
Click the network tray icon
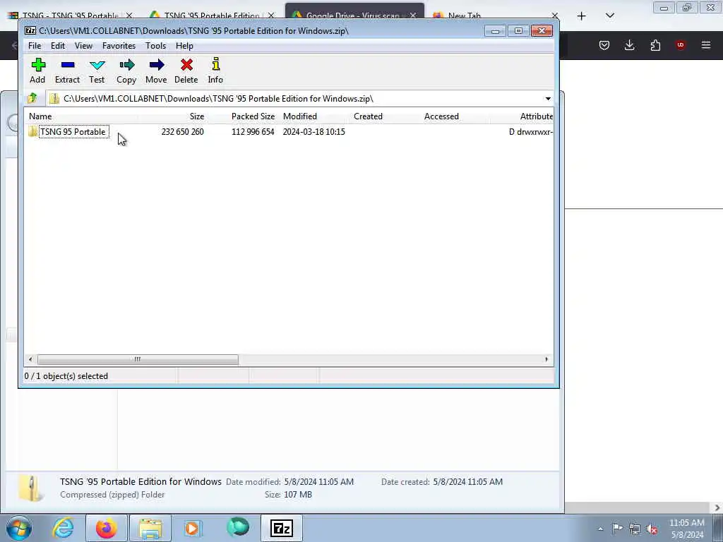point(635,529)
